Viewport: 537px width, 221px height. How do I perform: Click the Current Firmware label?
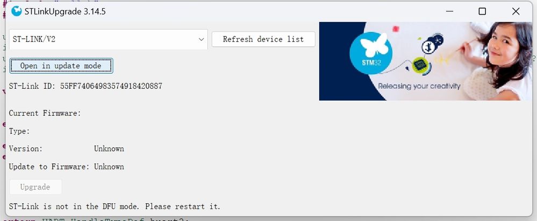click(45, 113)
